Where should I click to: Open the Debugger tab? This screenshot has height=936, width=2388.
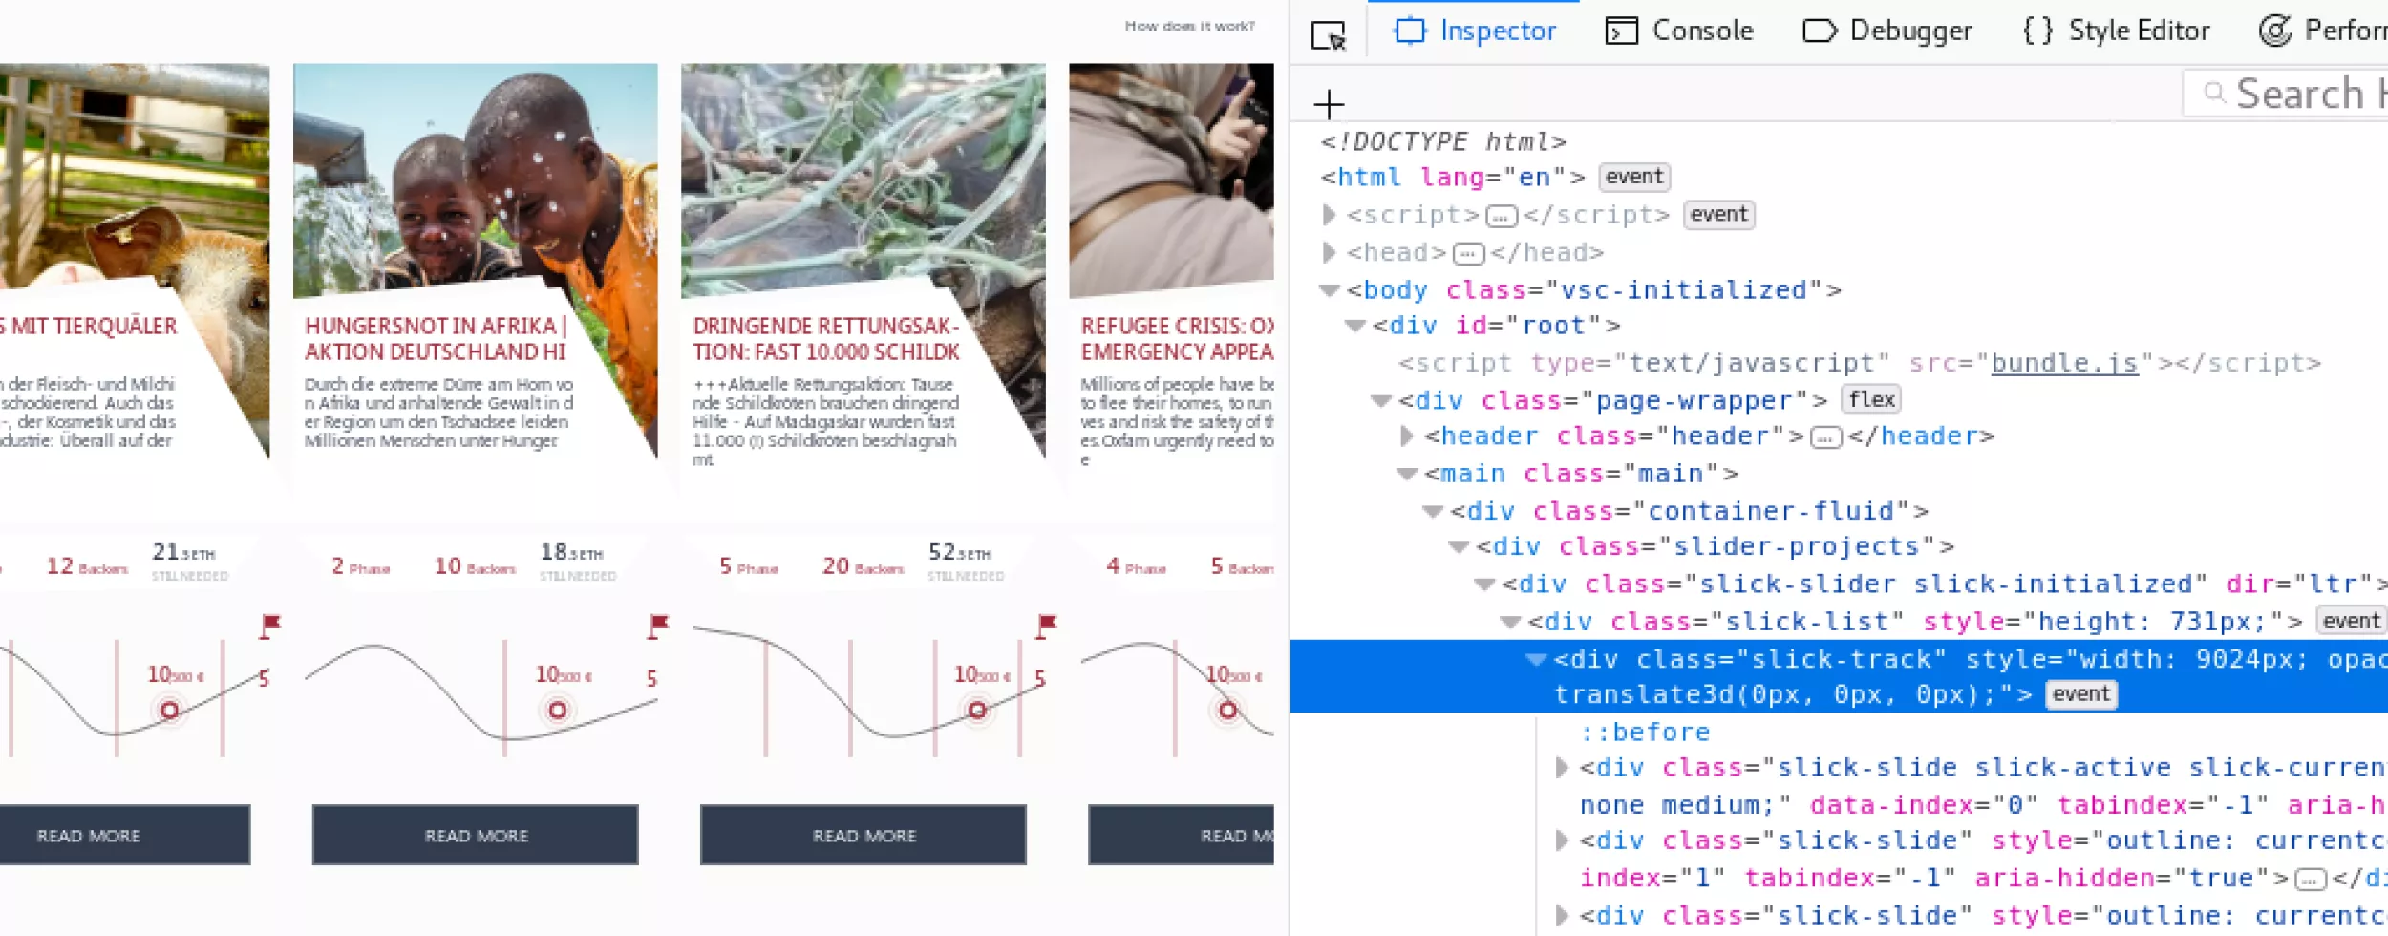point(1887,31)
